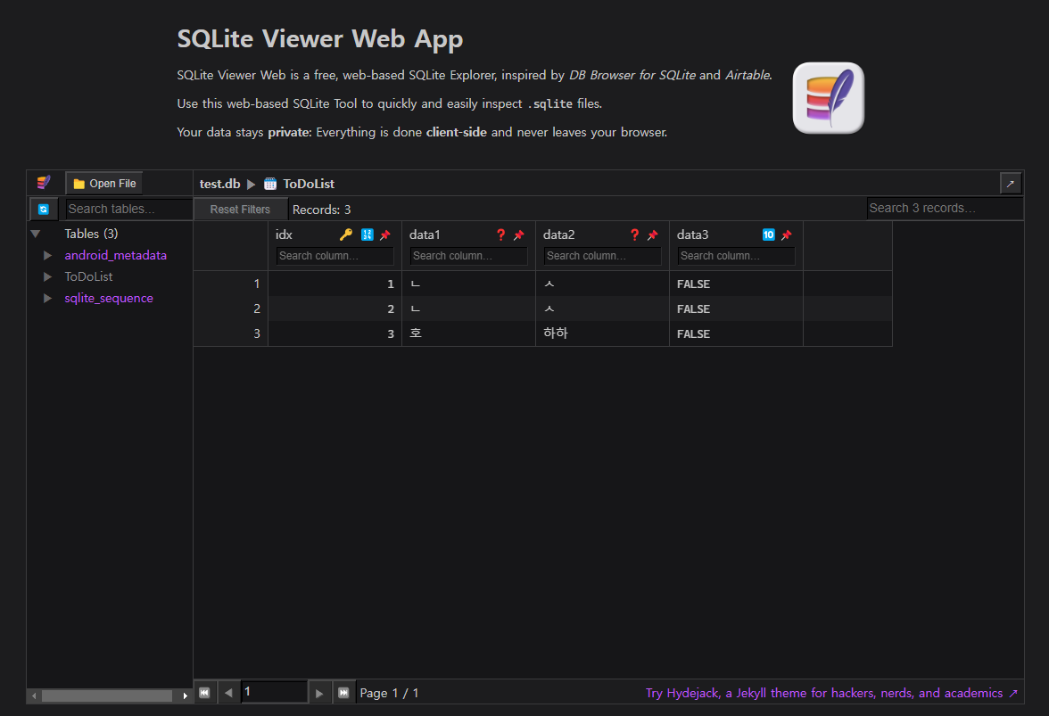Click the SQLite Viewer Web App heading
1049x716 pixels.
319,38
